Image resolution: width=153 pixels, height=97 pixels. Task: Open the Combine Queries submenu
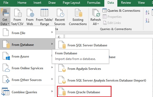click(28, 91)
